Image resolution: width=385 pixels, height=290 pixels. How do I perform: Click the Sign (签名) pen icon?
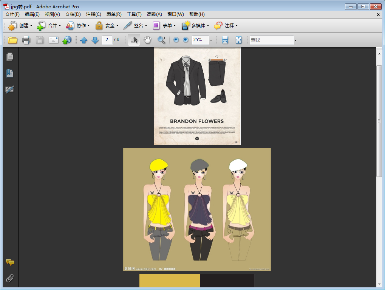click(x=127, y=26)
